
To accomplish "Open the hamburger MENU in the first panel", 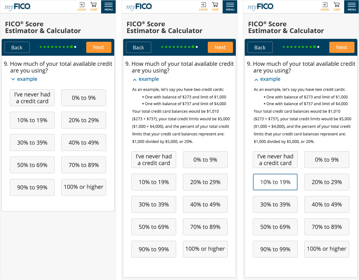I will point(108,6).
